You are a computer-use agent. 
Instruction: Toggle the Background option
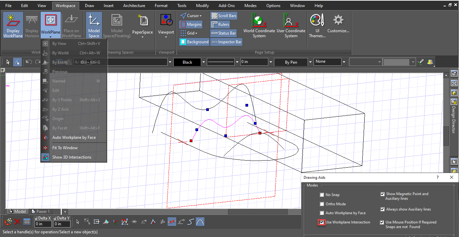click(x=194, y=42)
